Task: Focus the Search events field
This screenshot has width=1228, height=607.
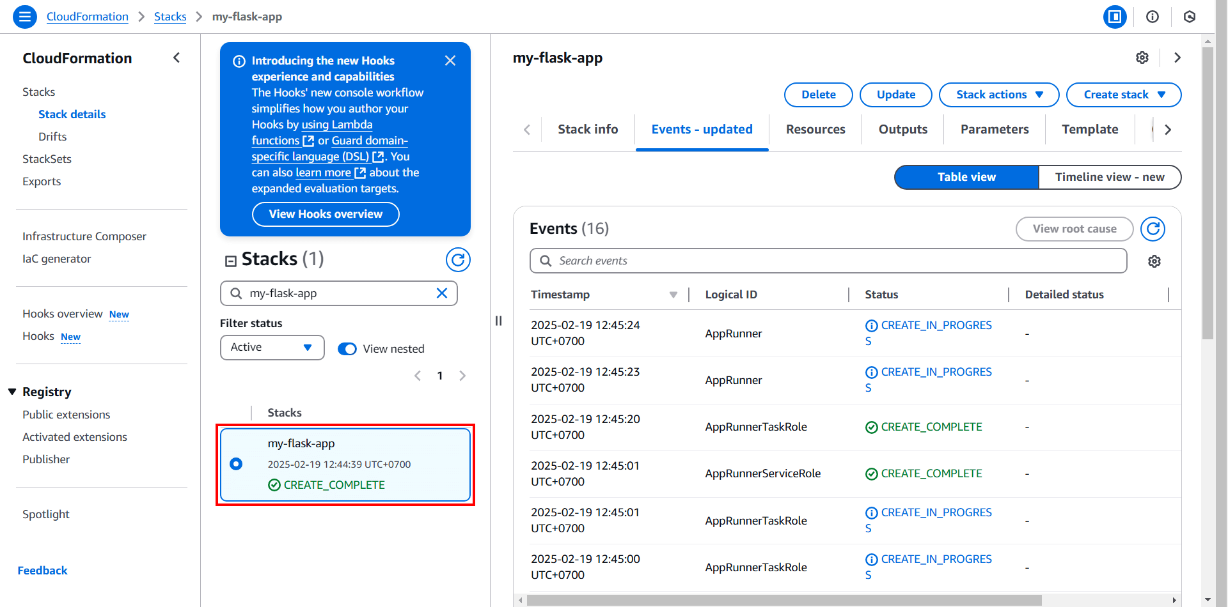Action: (x=828, y=261)
